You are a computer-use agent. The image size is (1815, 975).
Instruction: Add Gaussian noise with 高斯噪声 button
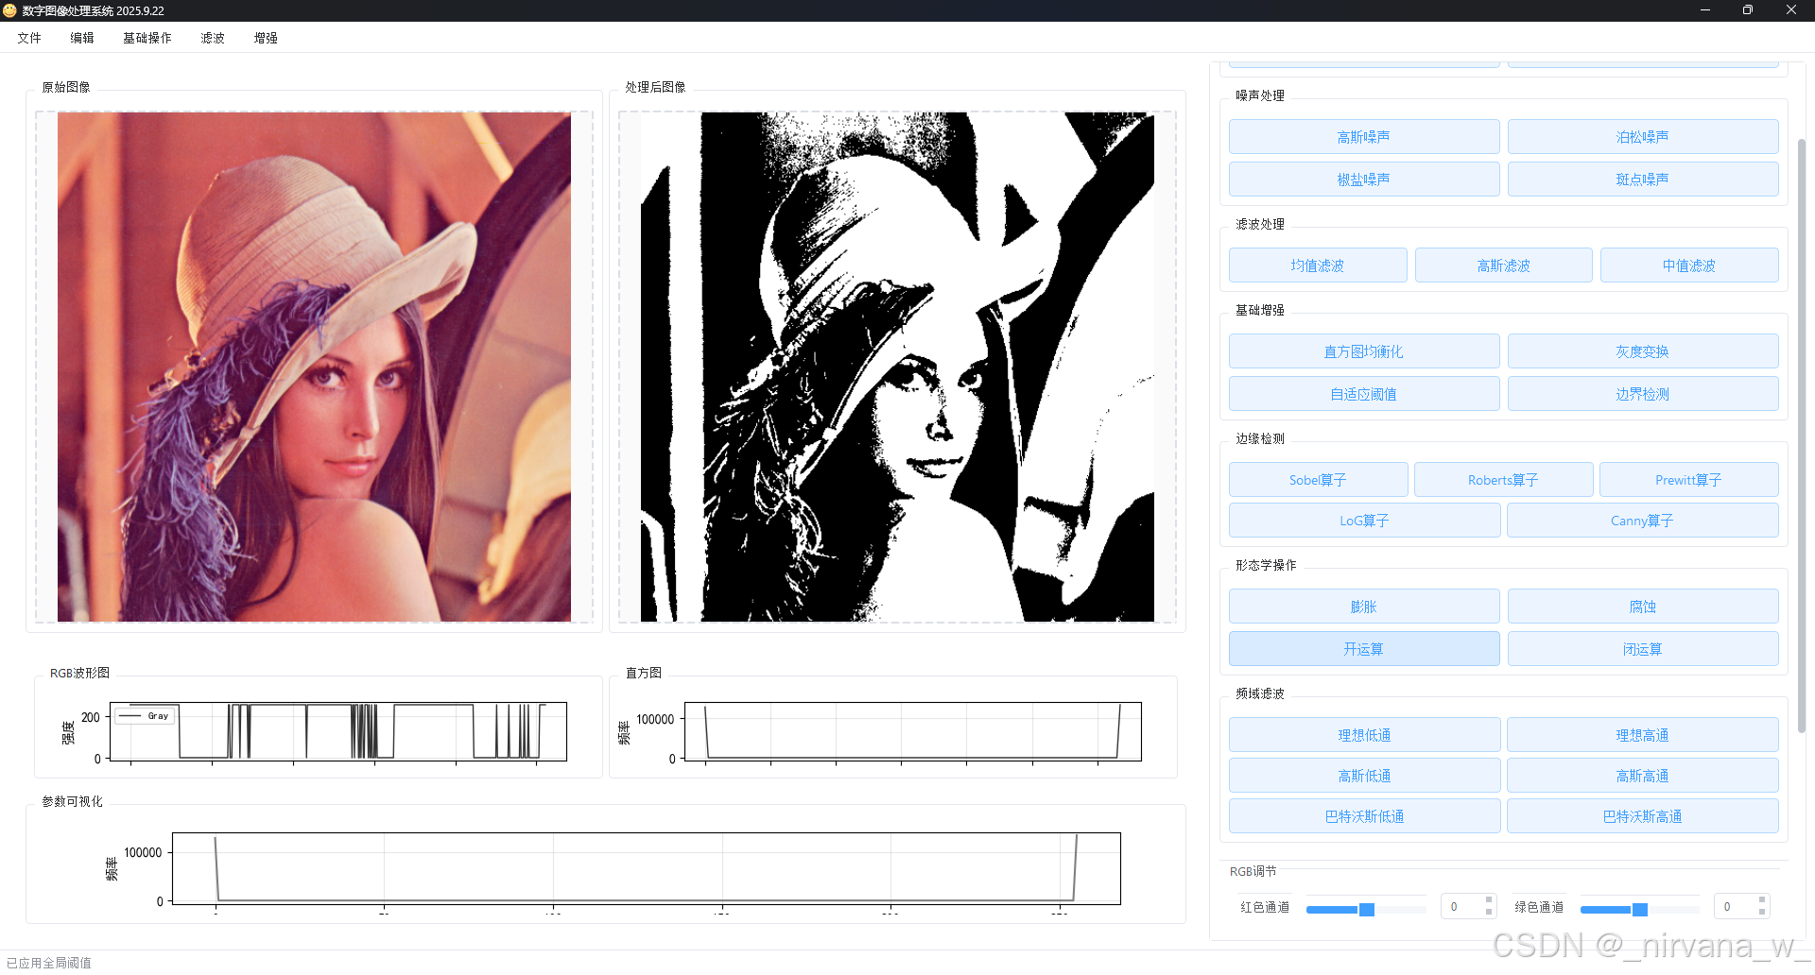tap(1363, 137)
